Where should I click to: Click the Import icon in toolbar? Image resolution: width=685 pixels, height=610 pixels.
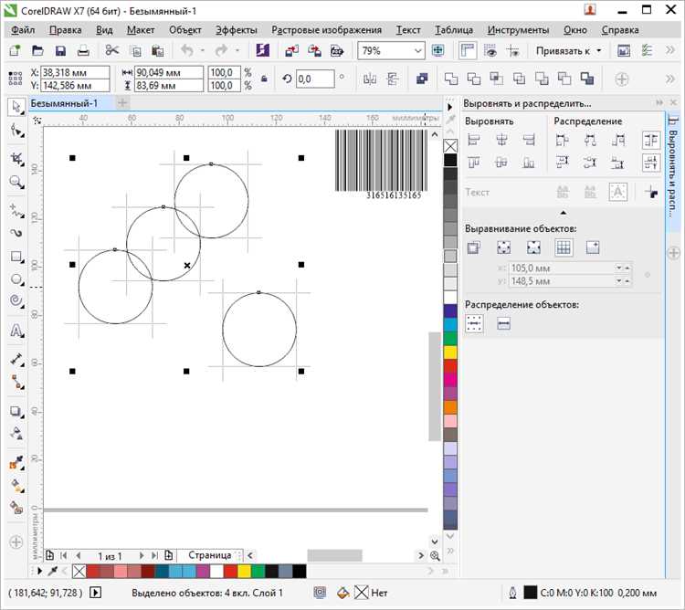tap(292, 50)
